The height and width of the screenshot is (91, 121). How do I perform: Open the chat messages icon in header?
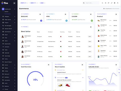tap(109, 3)
